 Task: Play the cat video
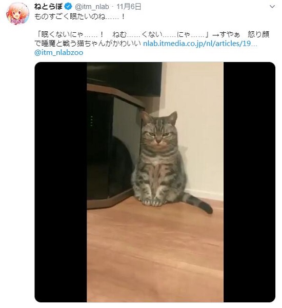point(155,182)
